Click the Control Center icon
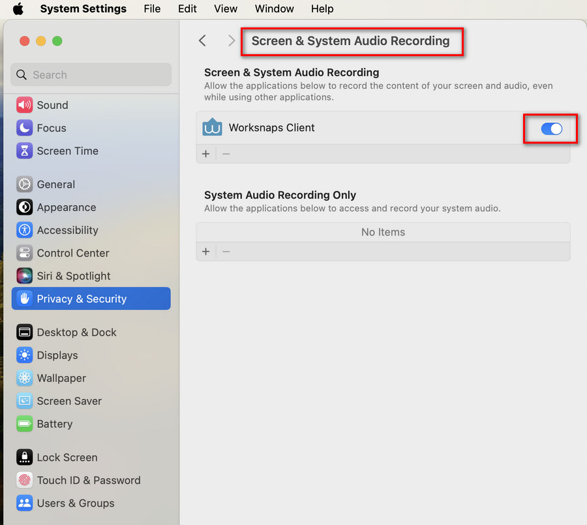The height and width of the screenshot is (525, 587). pyautogui.click(x=25, y=253)
